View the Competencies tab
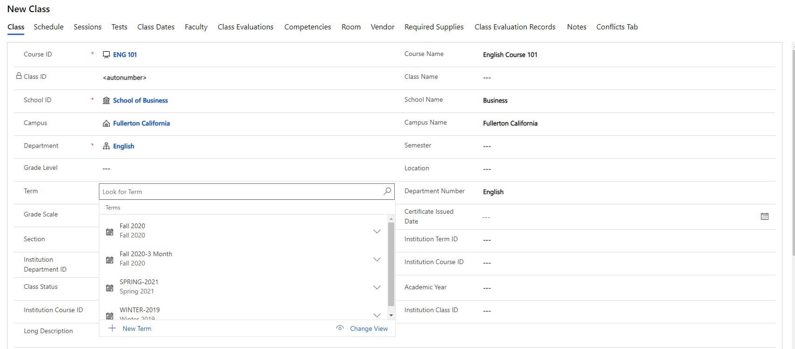Screen dimensions: 795x349 point(307,27)
